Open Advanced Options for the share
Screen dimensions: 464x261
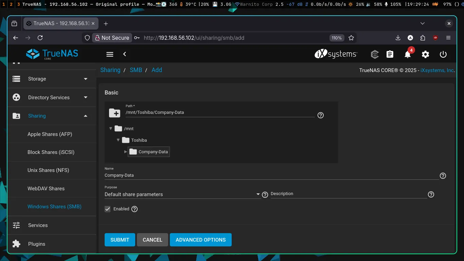pyautogui.click(x=200, y=240)
